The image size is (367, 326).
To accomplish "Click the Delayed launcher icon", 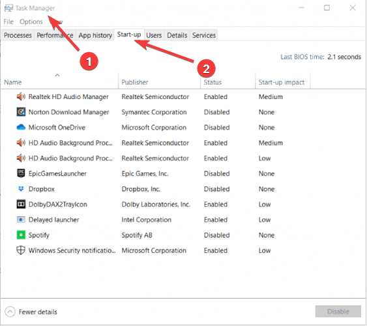I will [21, 220].
